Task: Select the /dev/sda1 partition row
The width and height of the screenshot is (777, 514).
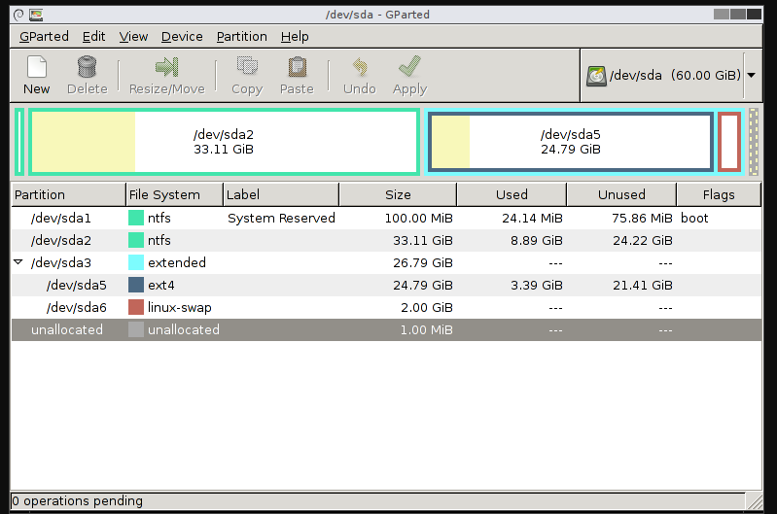Action: pos(386,218)
